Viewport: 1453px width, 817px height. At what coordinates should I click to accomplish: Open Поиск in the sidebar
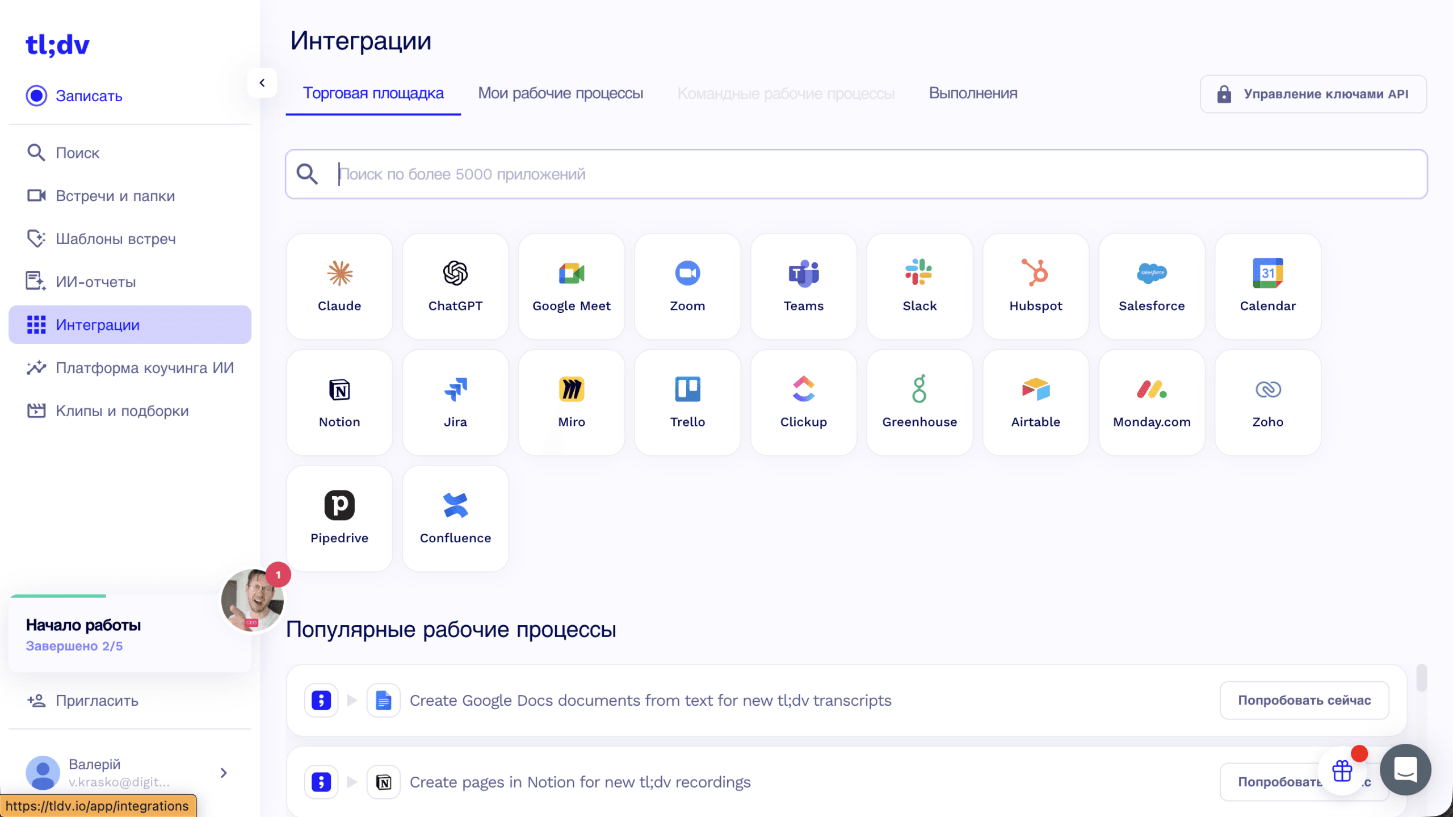130,153
